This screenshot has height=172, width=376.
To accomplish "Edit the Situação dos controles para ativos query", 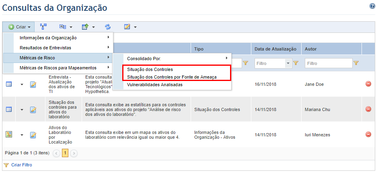I will point(33,109).
